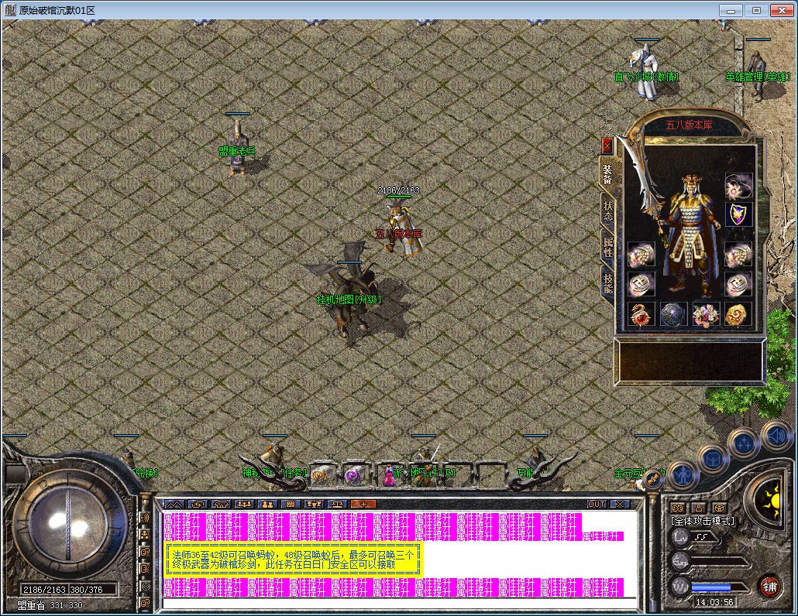Click the small satellite icon button

(653, 478)
